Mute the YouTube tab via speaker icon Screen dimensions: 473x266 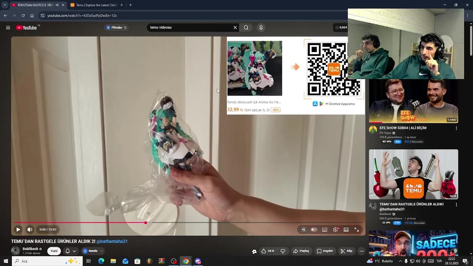pyautogui.click(x=57, y=5)
